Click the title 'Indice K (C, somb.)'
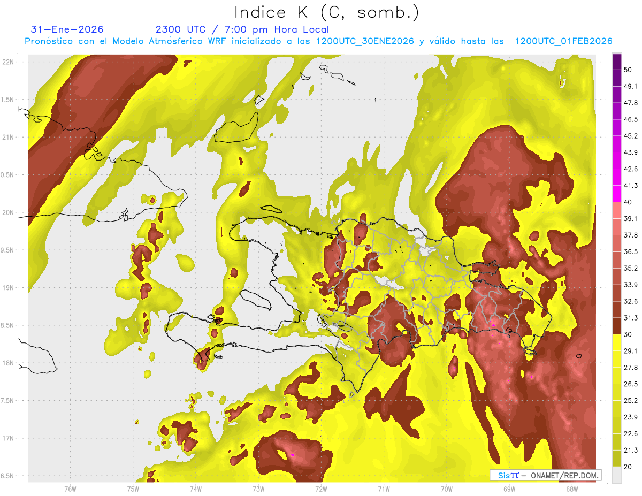The height and width of the screenshot is (496, 642). [x=327, y=13]
